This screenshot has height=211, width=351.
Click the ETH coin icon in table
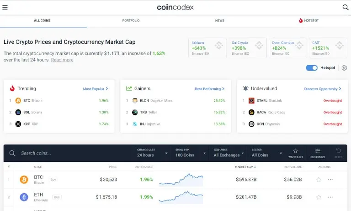coord(24,197)
